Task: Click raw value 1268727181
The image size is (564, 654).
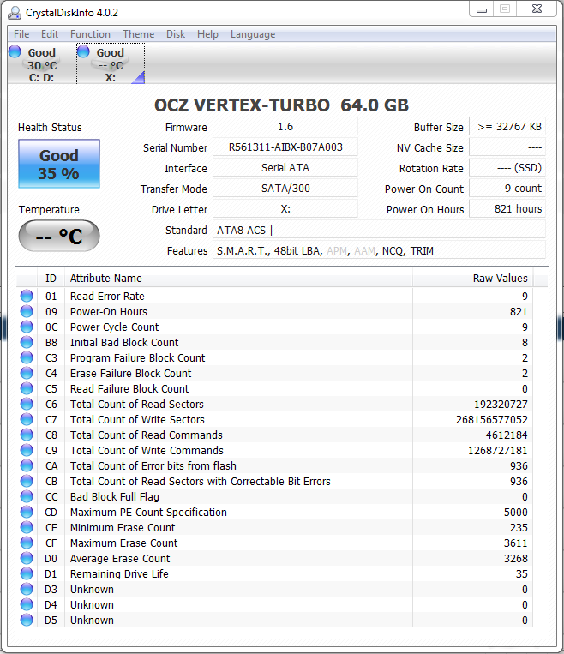Action: point(498,451)
